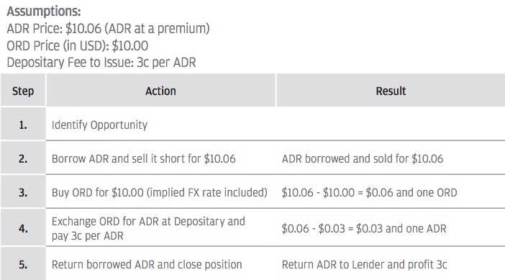Click the Result column header

click(x=391, y=91)
